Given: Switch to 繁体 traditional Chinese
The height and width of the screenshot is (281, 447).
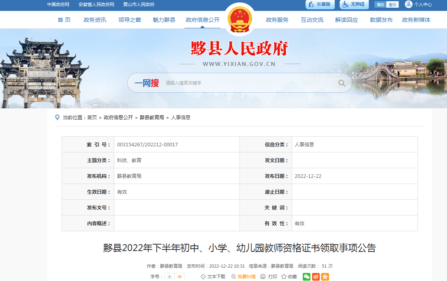Looking at the screenshot, I should click(393, 5).
